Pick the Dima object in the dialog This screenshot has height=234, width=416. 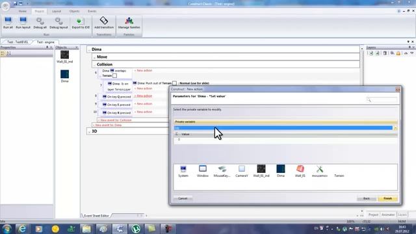pos(280,171)
